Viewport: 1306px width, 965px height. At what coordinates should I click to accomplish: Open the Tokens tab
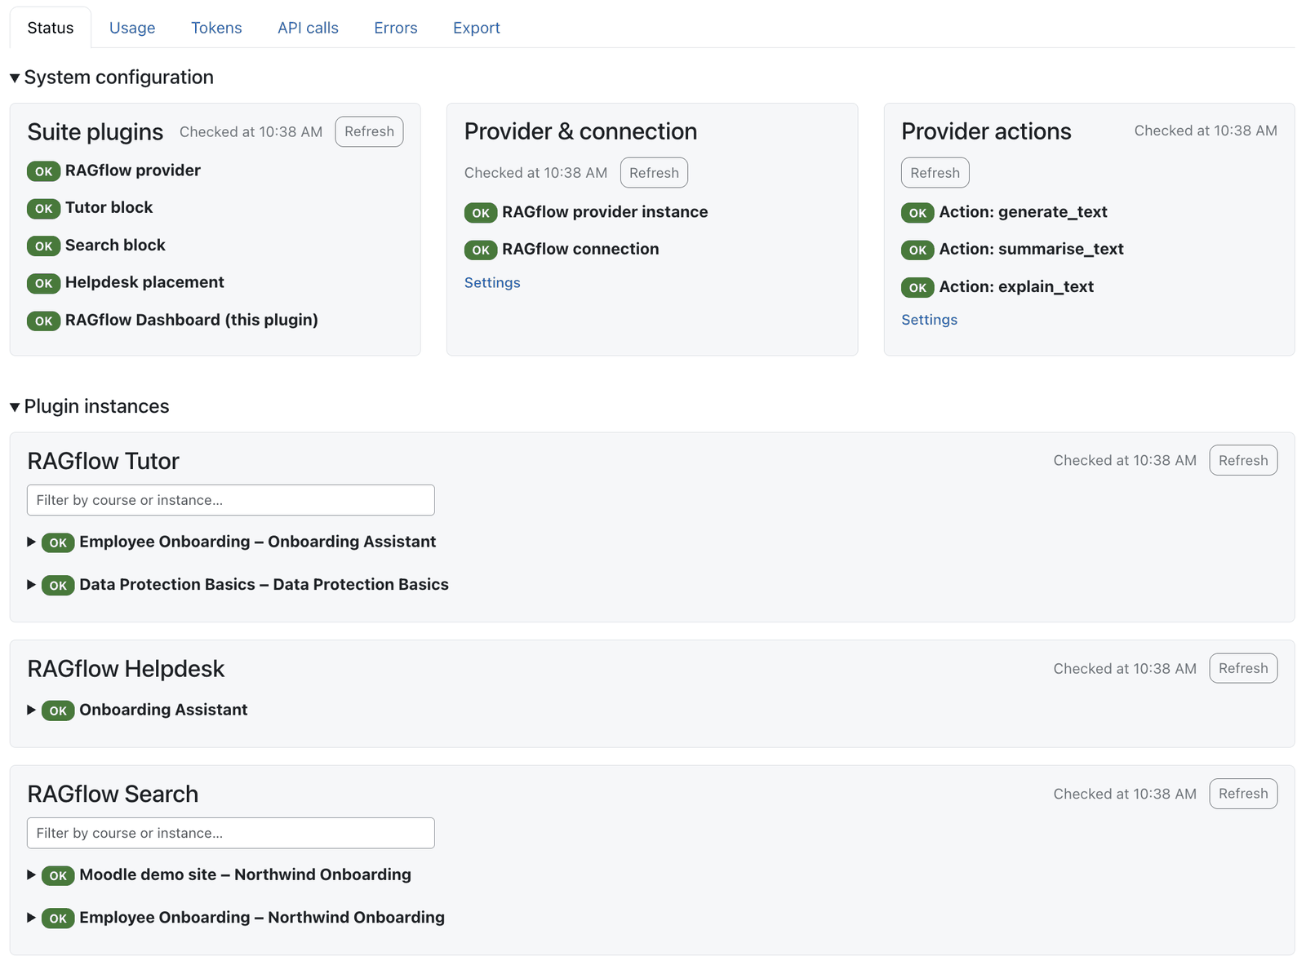click(216, 28)
